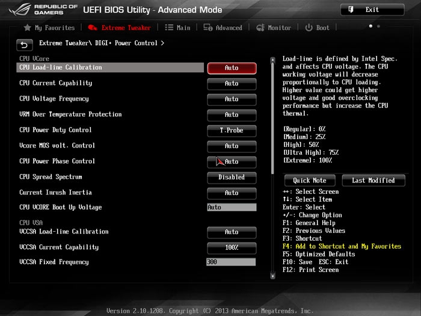421x316 pixels.
Task: Open the Main tab
Action: [177, 28]
